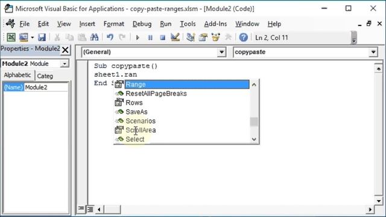Open the Object Browser icon
This screenshot has height=217, width=386.
[x=216, y=37]
